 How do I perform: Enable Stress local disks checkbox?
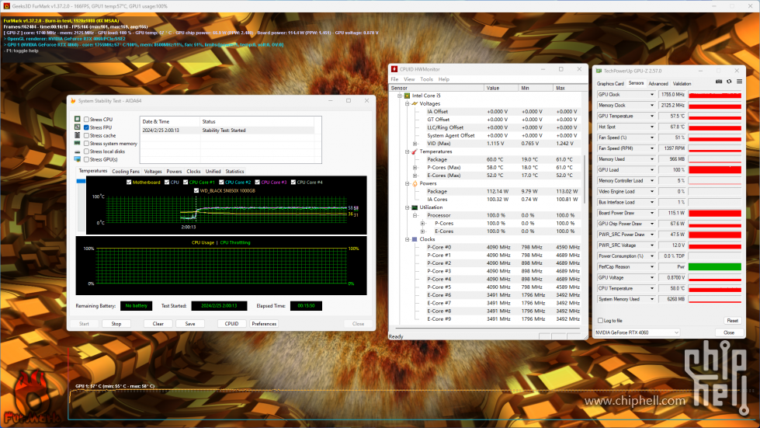point(86,151)
